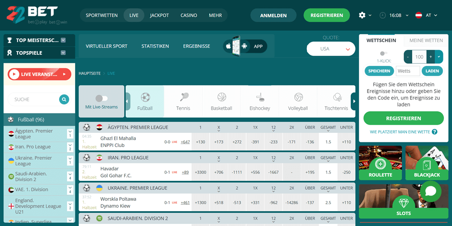Select the Tischtennis sport icon
Image resolution: width=452 pixels, height=226 pixels.
[337, 97]
